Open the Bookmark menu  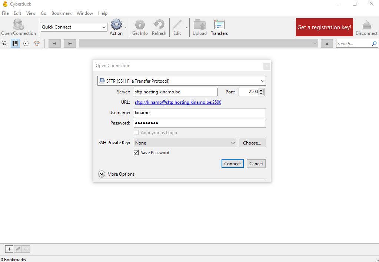(x=61, y=13)
